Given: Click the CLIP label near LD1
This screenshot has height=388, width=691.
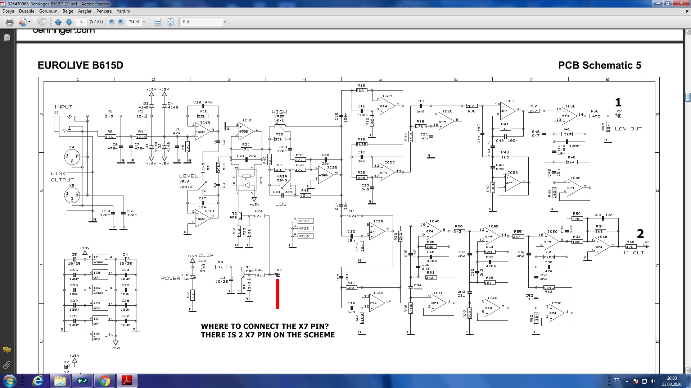Looking at the screenshot, I should point(206,255).
